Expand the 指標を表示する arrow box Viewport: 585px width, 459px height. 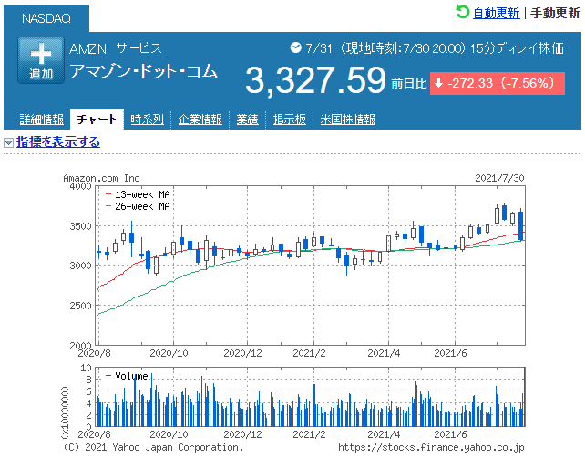point(8,142)
